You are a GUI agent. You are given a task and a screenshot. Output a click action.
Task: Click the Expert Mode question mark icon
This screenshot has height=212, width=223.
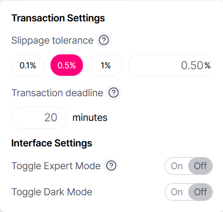pos(111,166)
